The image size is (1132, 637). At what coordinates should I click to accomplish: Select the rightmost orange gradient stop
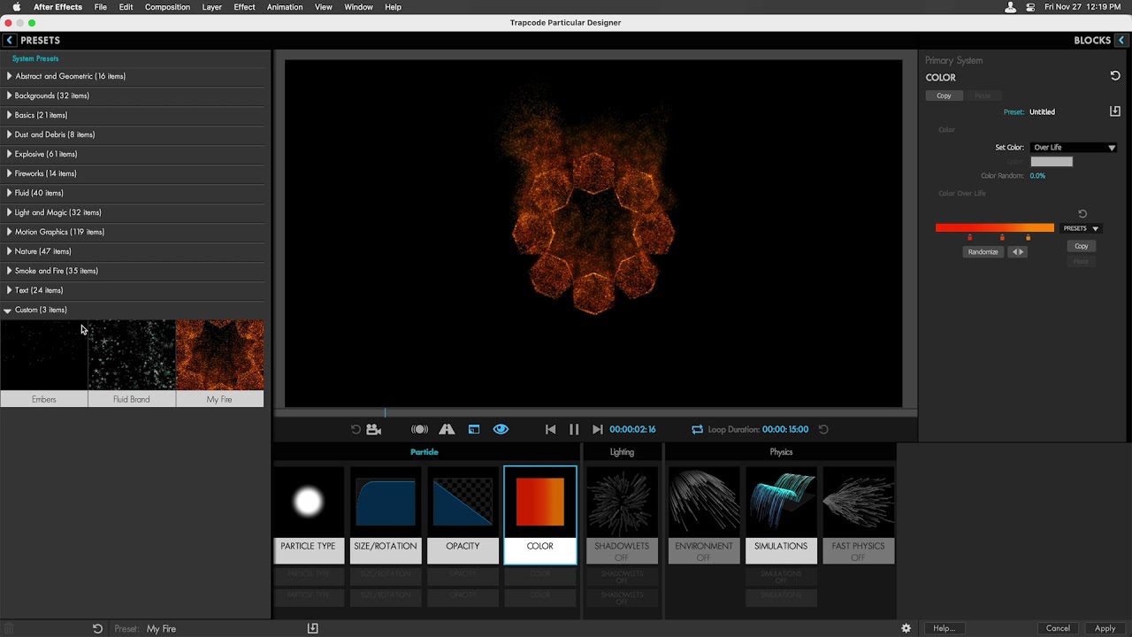click(x=1028, y=237)
